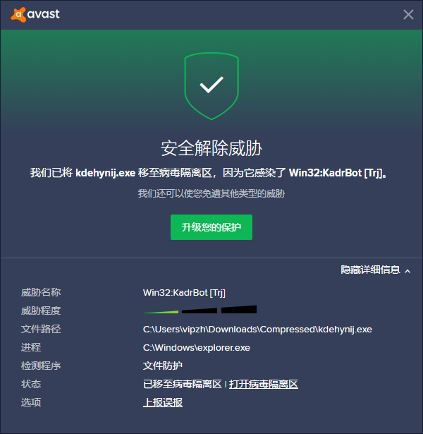Click the Avast logo icon
This screenshot has width=423, height=434.
click(18, 14)
